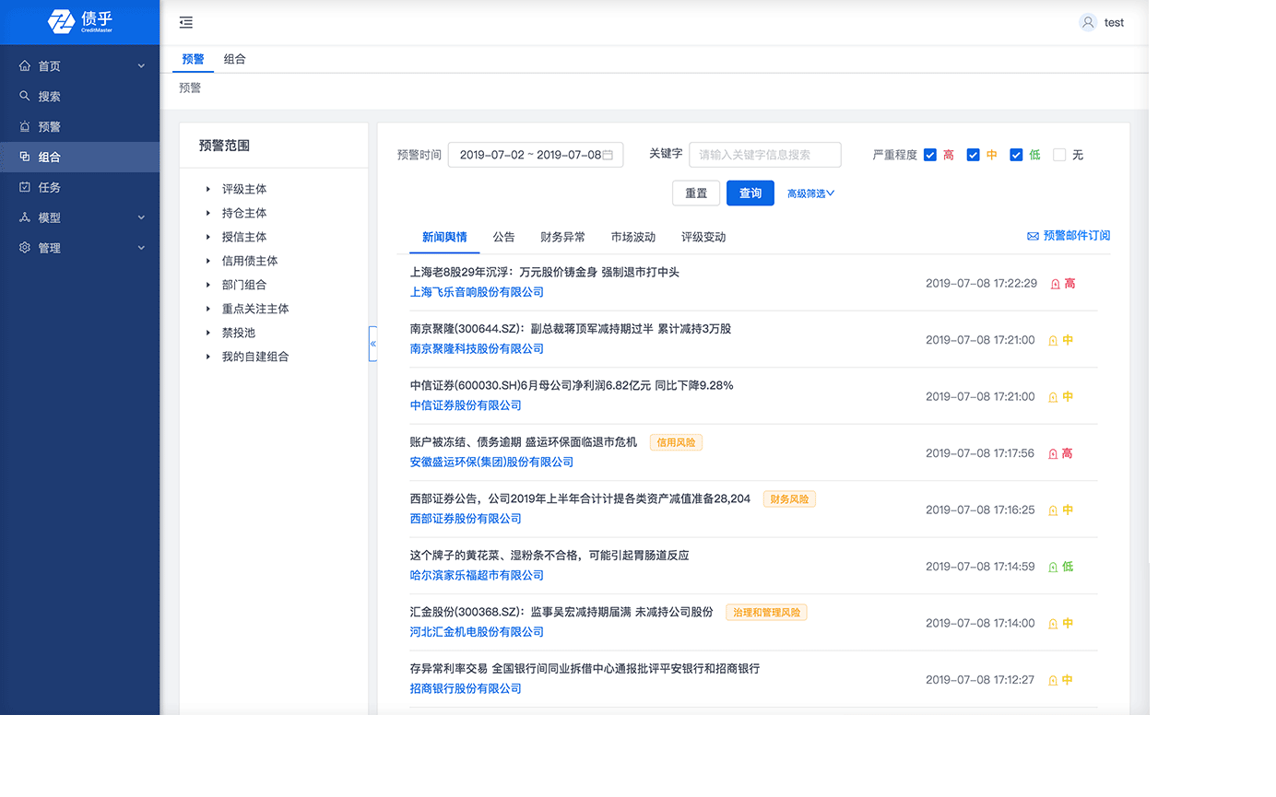
Task: Click the red 高 alert icon on first news item
Action: pyautogui.click(x=1056, y=284)
